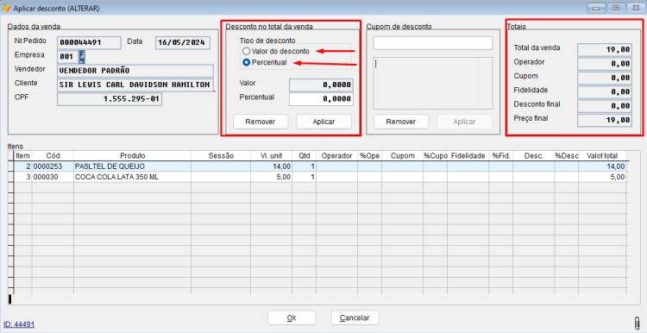Click the coupon description text area
647x333 pixels.
433,84
